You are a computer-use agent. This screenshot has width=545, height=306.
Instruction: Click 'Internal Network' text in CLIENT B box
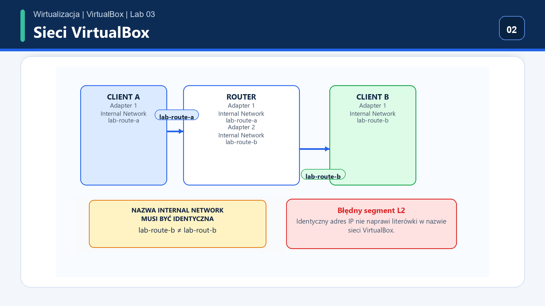point(373,114)
